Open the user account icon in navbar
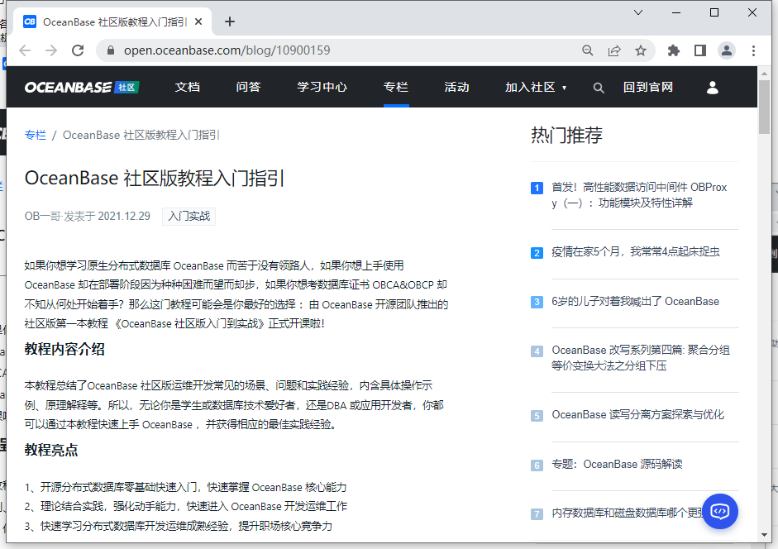Screen dimensions: 778x549 pyautogui.click(x=713, y=88)
